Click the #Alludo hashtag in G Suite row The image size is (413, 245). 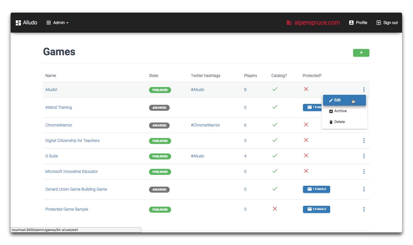point(198,156)
